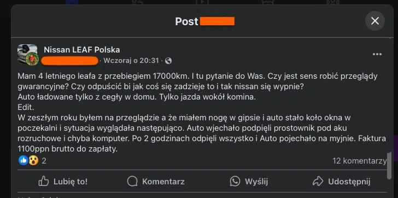Click the small green author profile picture
The width and height of the screenshot is (398, 198).
coord(32,59)
